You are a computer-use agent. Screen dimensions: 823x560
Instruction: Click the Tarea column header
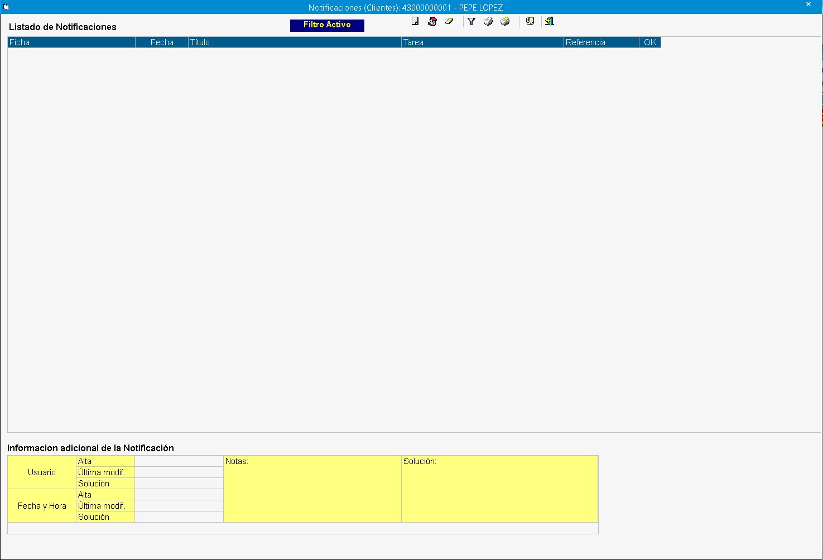482,42
